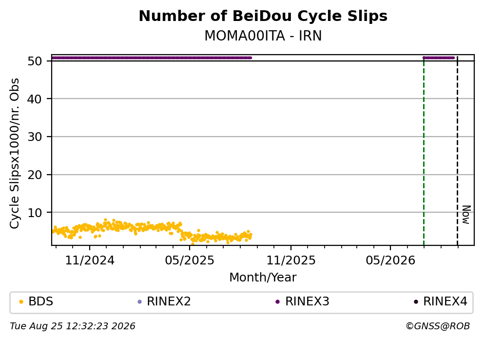The width and height of the screenshot is (484, 341).
Task: Click the yellow BDS legend marker
Action: pyautogui.click(x=21, y=302)
